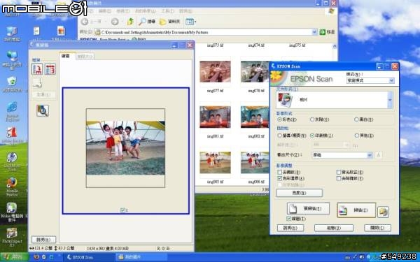Click the Close button in EPSON Scan dialog

click(377, 228)
